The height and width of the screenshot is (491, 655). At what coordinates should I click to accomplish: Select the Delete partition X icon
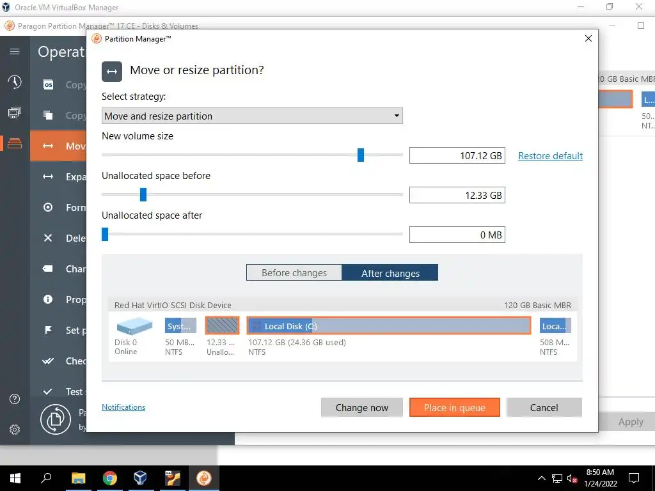pyautogui.click(x=48, y=238)
